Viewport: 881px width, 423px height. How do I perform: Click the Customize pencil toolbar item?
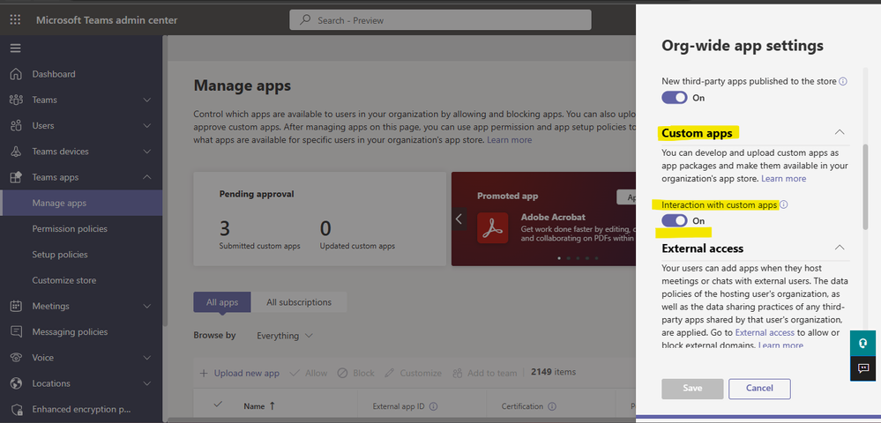(413, 373)
